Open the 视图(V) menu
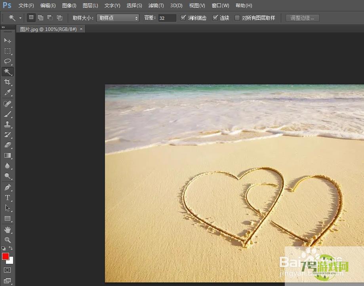The width and height of the screenshot is (364, 286). coord(197,5)
